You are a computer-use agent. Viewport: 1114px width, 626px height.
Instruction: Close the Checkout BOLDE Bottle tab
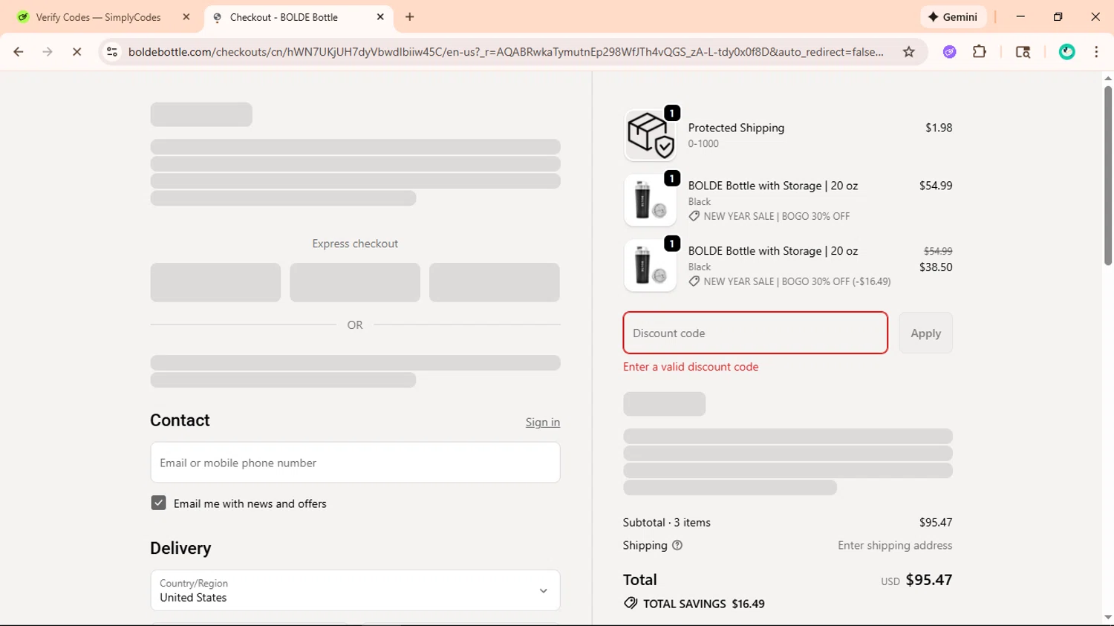[380, 17]
